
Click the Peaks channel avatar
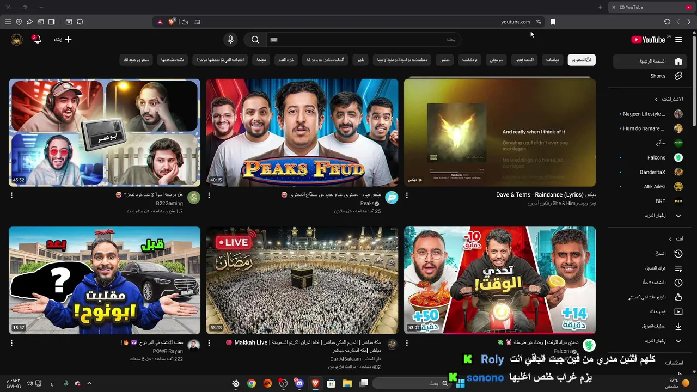pyautogui.click(x=392, y=197)
